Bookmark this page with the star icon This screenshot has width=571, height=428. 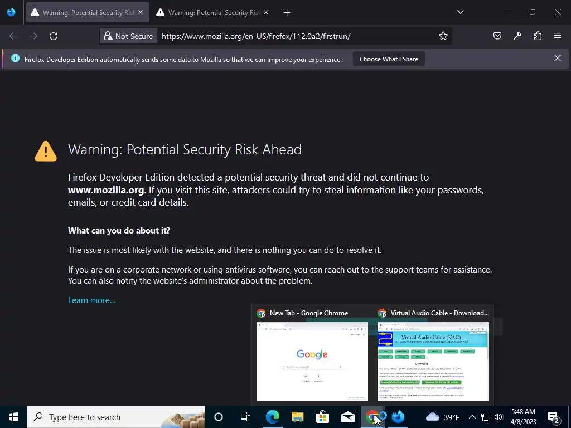tap(443, 36)
